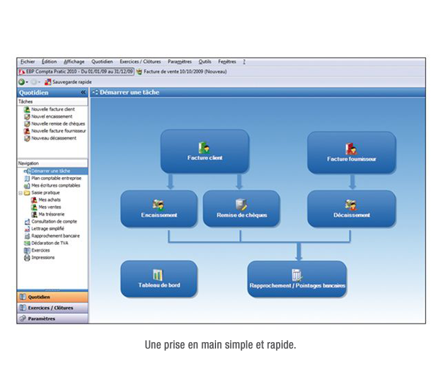Open Rapprochement / Pointages bancaires tile

pos(297,279)
